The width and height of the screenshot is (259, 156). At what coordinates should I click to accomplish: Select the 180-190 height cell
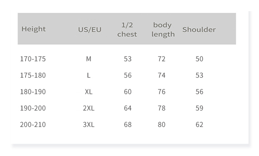tap(33, 92)
